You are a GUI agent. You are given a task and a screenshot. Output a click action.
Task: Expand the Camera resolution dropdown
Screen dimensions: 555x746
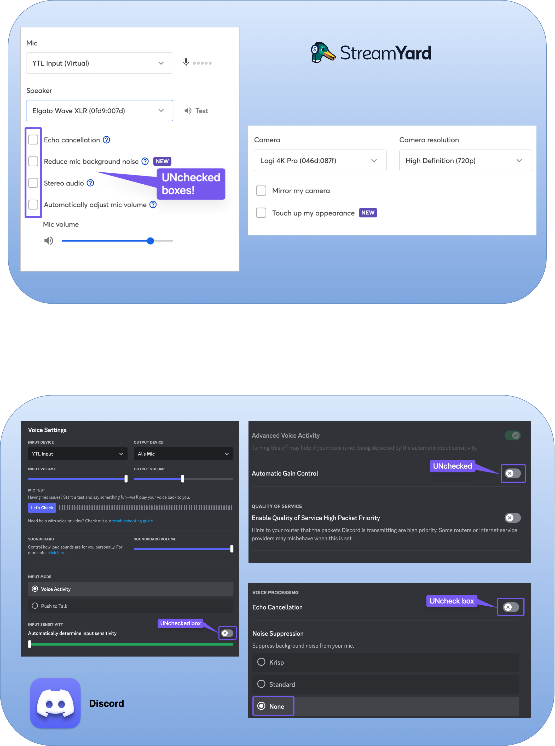pos(464,161)
